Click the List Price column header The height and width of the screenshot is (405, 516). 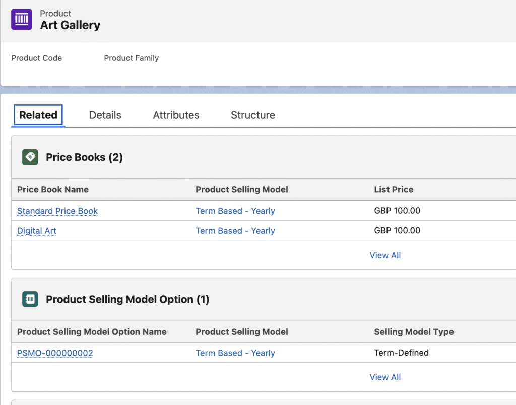(x=394, y=190)
